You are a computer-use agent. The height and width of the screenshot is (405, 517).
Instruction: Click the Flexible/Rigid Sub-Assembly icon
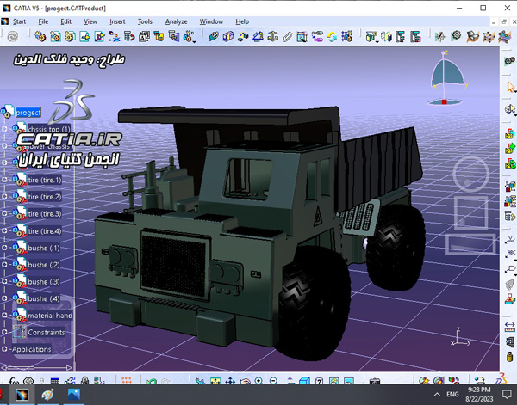(x=317, y=36)
